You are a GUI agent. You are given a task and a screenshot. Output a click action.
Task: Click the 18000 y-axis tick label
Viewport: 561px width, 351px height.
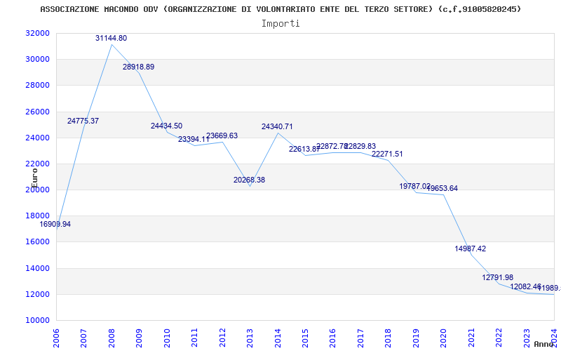37,216
